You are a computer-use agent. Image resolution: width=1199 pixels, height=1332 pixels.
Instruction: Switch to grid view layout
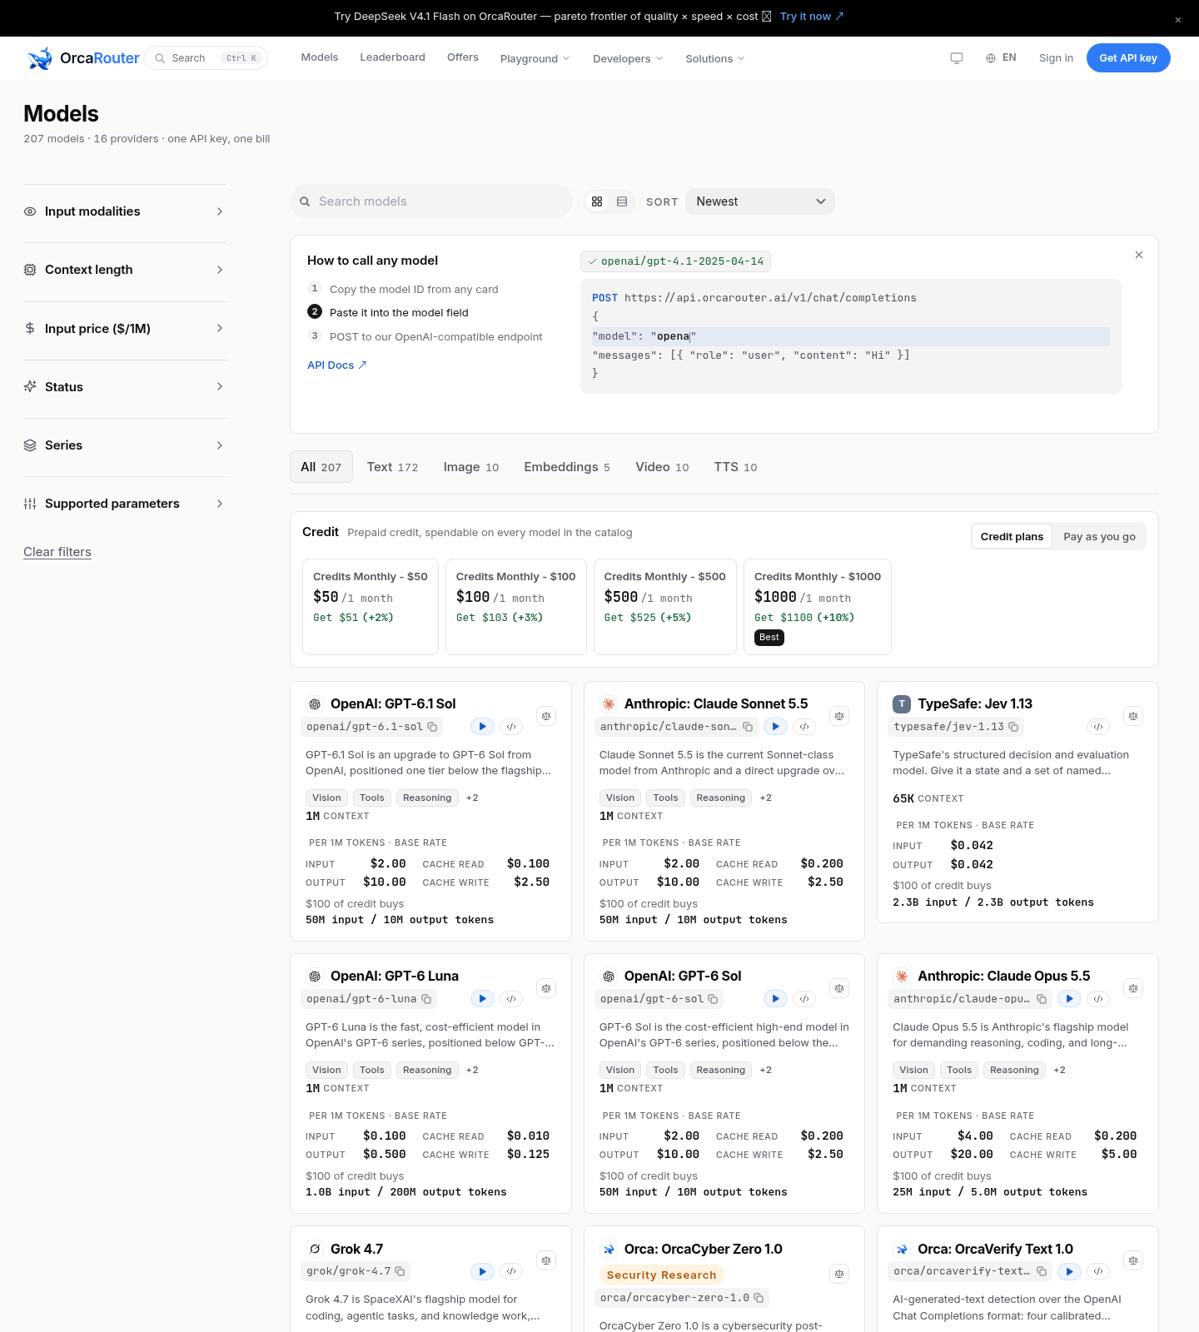click(597, 201)
